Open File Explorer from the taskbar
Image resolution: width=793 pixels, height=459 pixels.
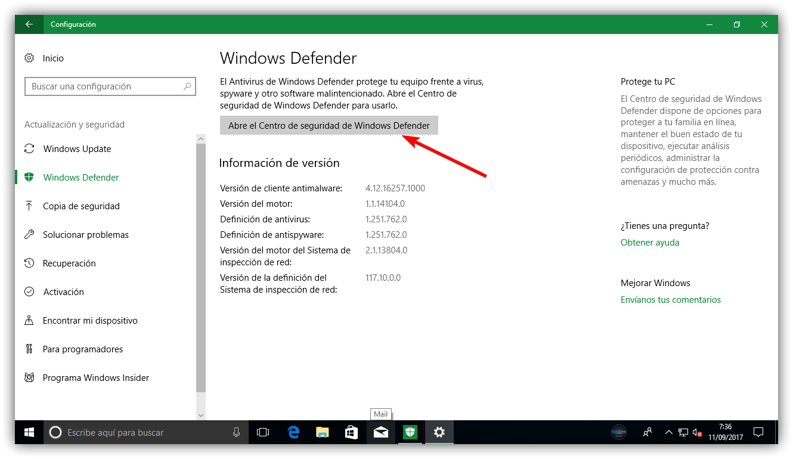coord(322,432)
